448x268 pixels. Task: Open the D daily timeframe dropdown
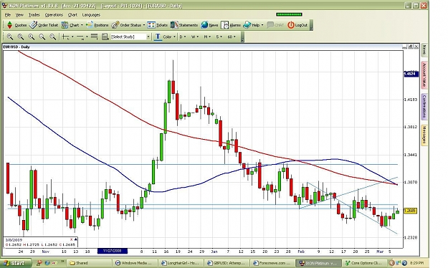coord(183,37)
